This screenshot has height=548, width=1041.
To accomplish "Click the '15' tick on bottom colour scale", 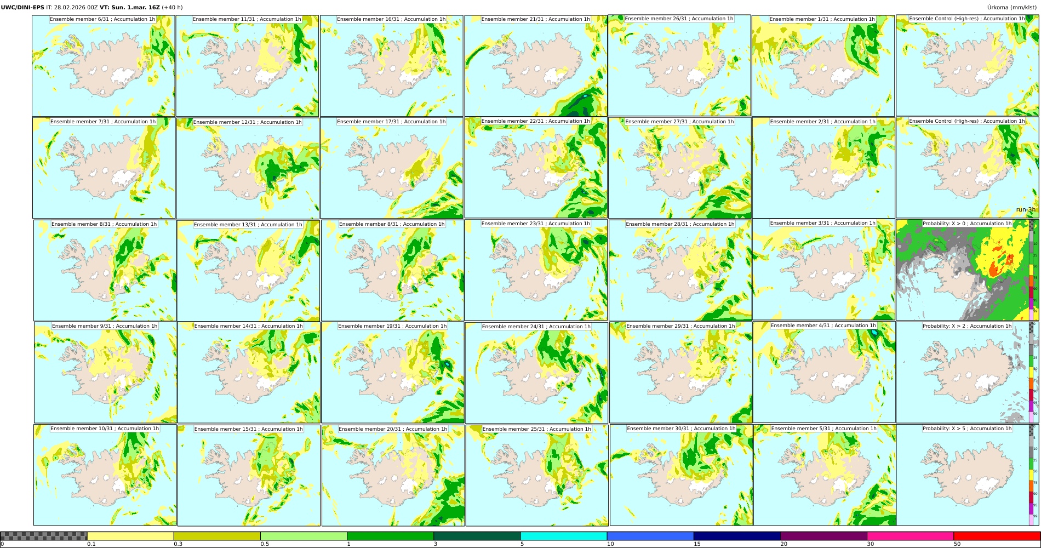I will [697, 544].
